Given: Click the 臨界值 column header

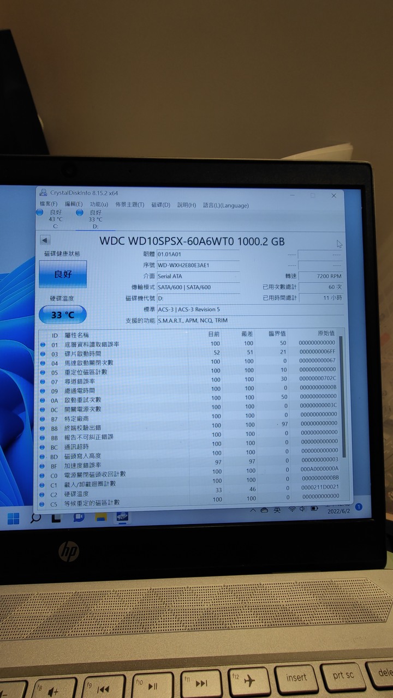Looking at the screenshot, I should [x=277, y=333].
